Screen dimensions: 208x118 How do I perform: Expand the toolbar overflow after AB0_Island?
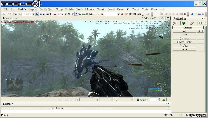pos(152,14)
